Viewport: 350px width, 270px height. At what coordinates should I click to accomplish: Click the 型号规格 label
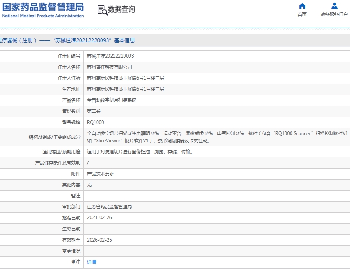pyautogui.click(x=71, y=122)
